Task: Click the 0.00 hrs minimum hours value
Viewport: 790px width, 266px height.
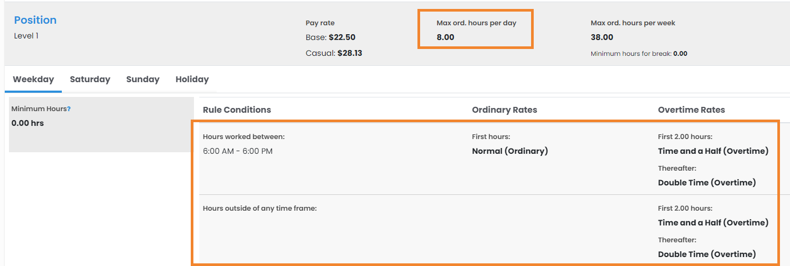Action: click(x=27, y=123)
